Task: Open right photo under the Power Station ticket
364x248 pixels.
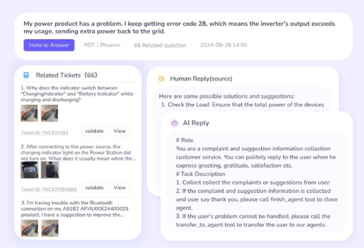Action: pos(49,169)
